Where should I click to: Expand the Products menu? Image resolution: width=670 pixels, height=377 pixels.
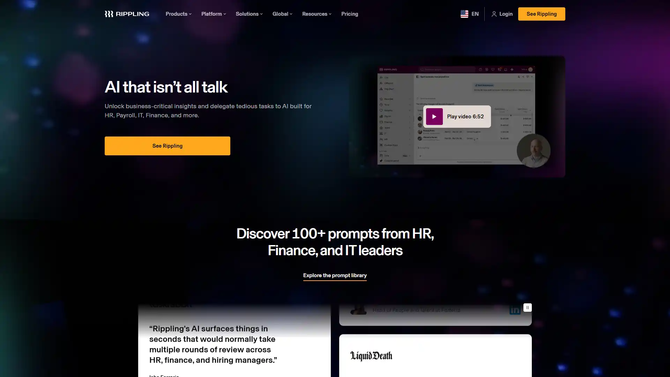178,14
